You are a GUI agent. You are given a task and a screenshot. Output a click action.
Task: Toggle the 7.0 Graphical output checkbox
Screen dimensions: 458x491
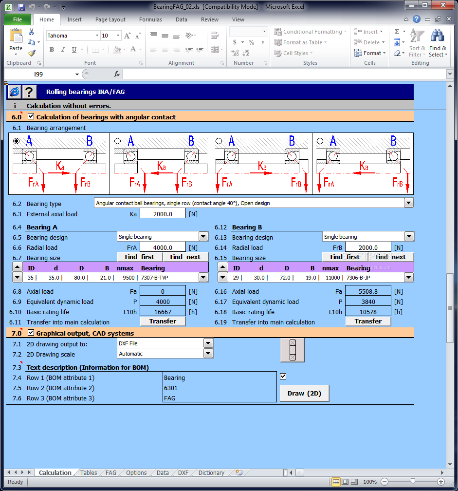coord(31,333)
